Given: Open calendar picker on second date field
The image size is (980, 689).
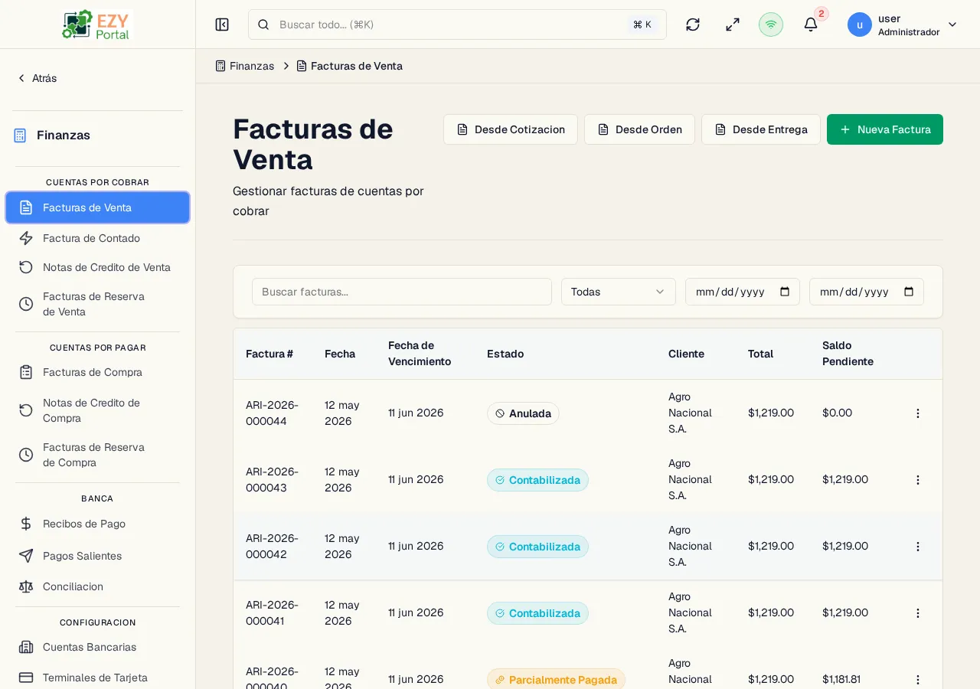Looking at the screenshot, I should 909,292.
